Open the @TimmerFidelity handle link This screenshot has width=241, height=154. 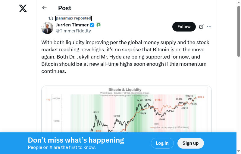pyautogui.click(x=73, y=31)
